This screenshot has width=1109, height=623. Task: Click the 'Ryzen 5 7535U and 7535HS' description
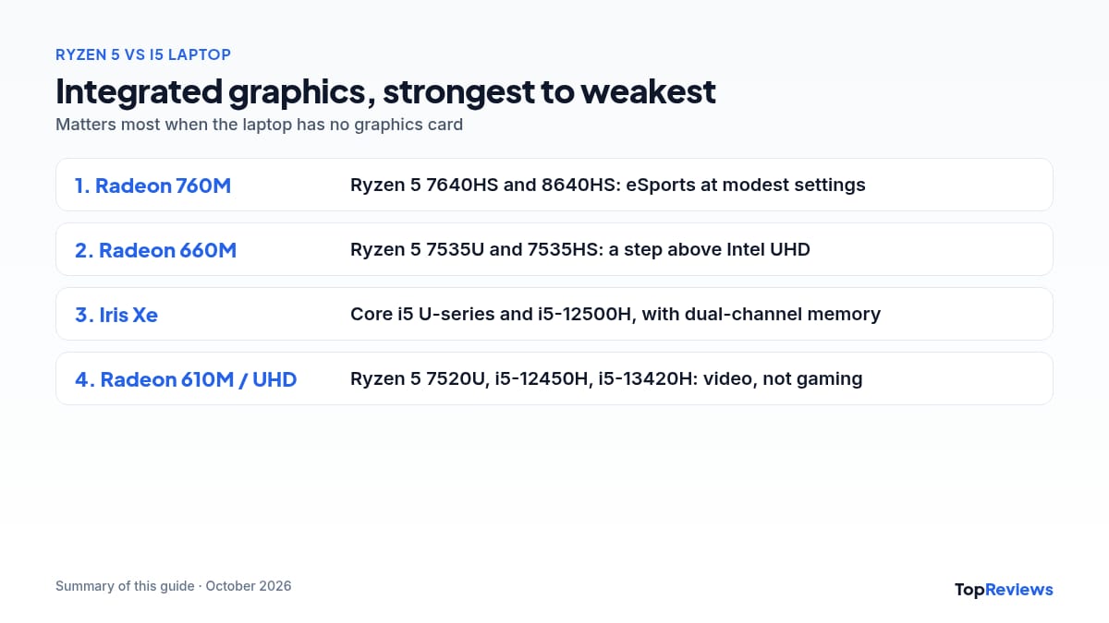pyautogui.click(x=580, y=249)
